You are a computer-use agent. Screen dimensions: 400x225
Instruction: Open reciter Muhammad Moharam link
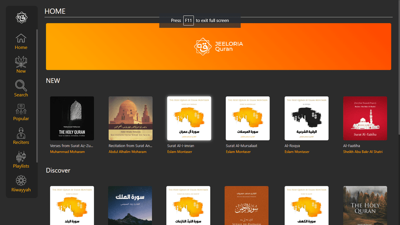pyautogui.click(x=67, y=152)
